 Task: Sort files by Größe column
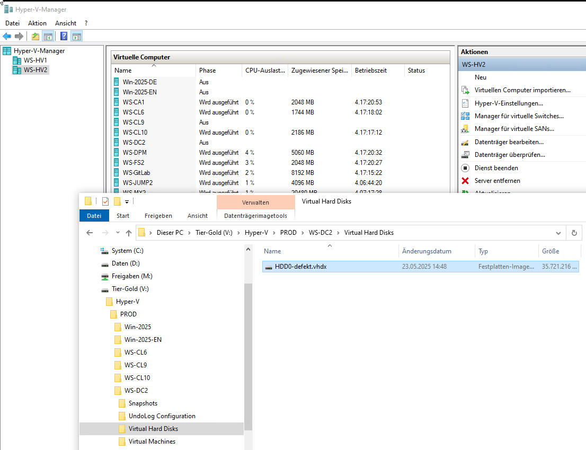pyautogui.click(x=559, y=251)
